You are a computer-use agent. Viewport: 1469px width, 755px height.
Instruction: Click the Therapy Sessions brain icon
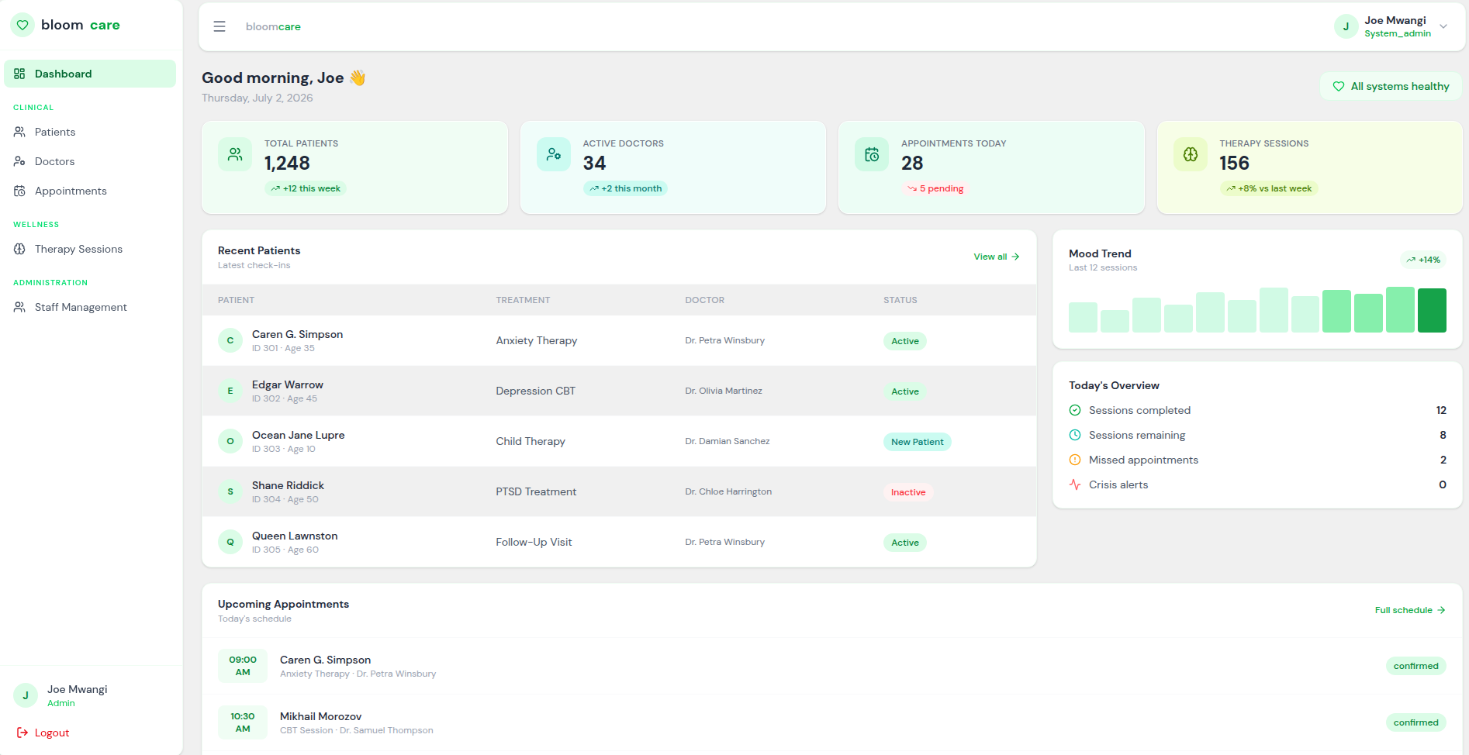click(x=1191, y=154)
